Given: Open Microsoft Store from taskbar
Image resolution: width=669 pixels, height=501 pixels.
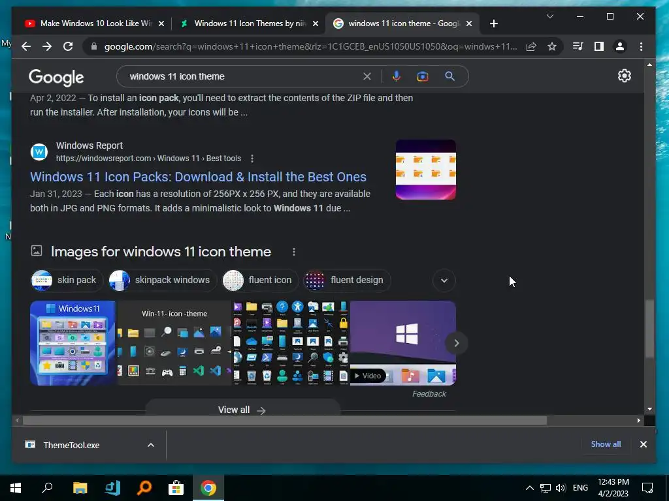Looking at the screenshot, I should point(176,488).
